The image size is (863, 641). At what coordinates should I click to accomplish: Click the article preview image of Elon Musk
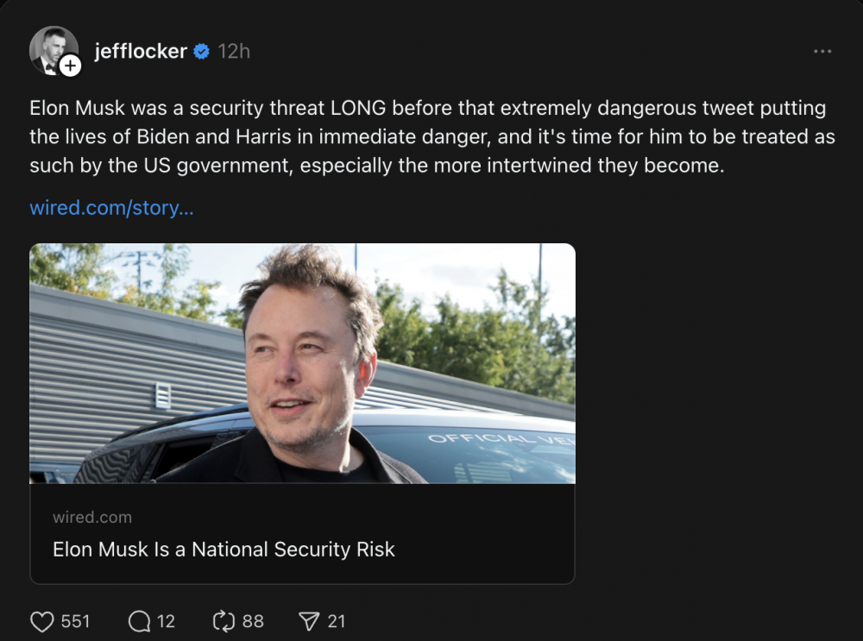point(301,364)
